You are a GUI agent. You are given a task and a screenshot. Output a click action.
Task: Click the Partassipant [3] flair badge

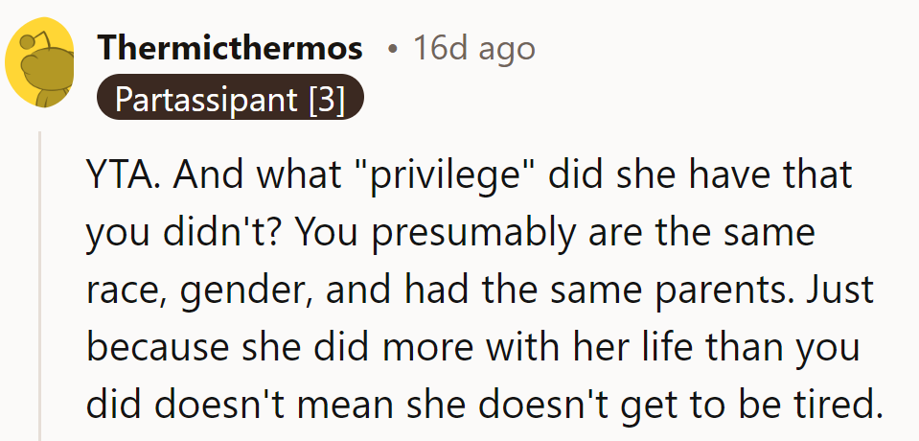click(x=230, y=98)
